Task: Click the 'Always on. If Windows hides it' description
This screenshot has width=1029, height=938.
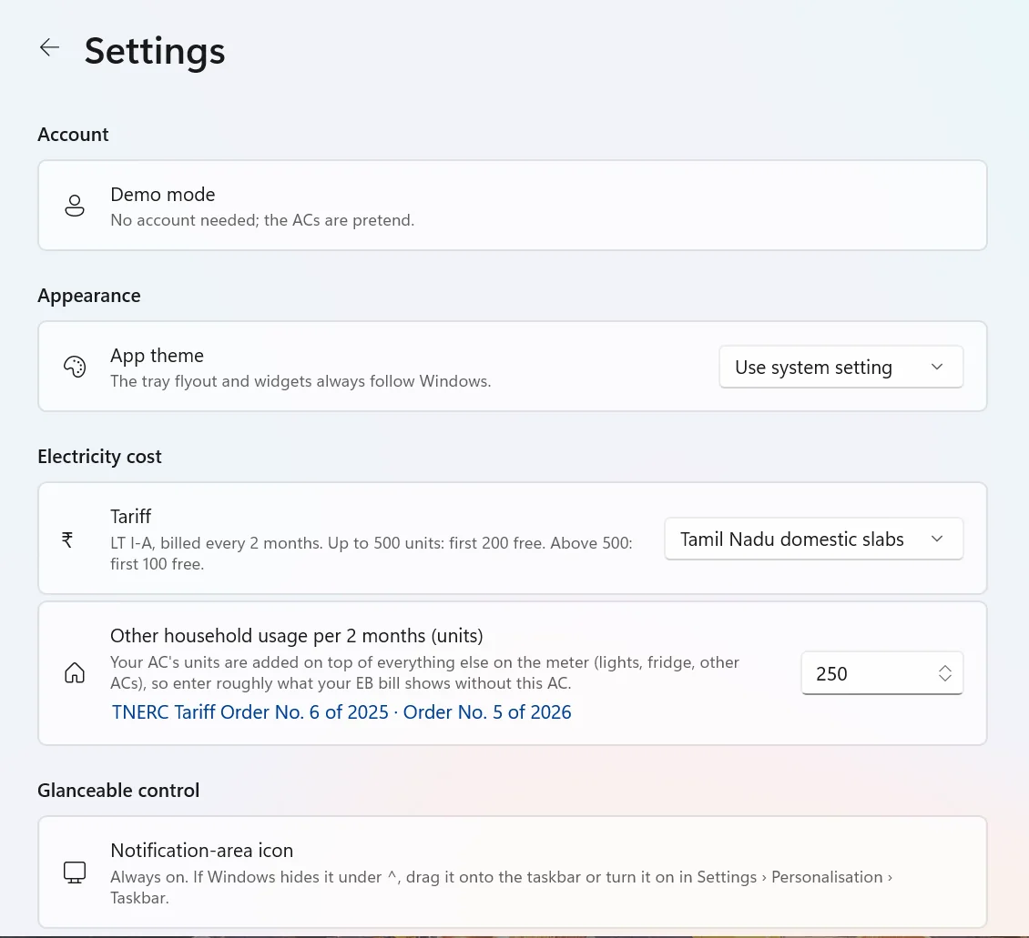Action: (x=502, y=887)
